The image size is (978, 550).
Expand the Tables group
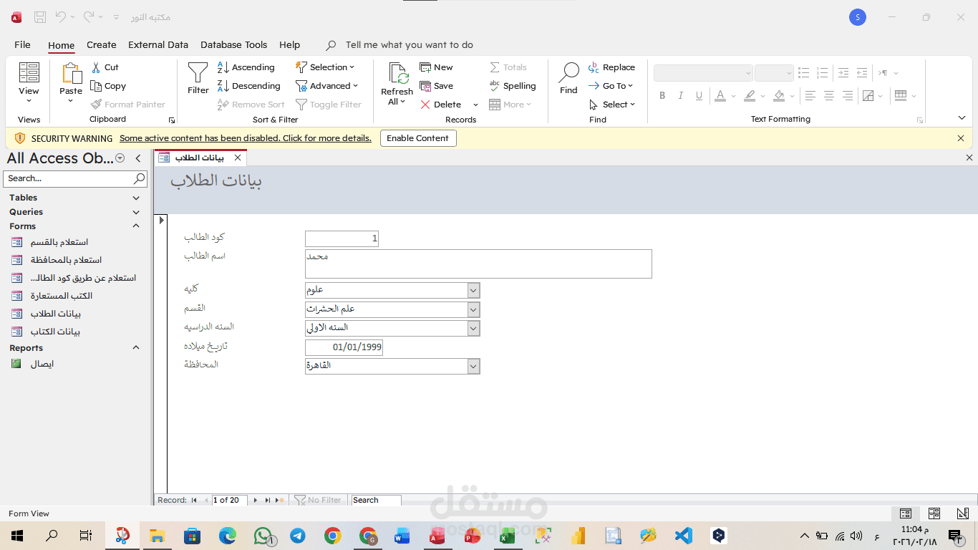pos(136,198)
